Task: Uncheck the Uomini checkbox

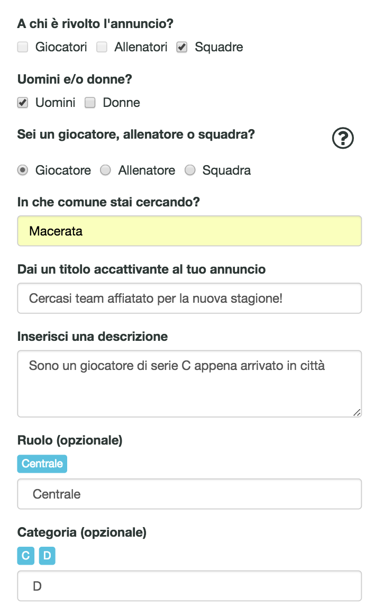Action: 23,103
